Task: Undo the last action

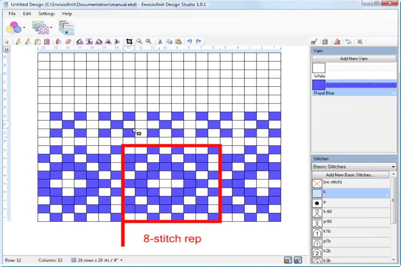Action: [x=190, y=41]
